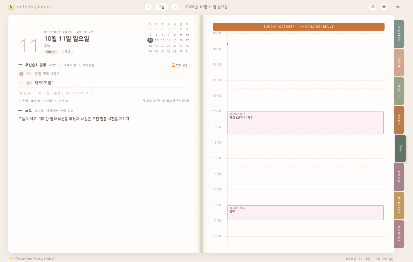Viewport: 413px width, 262px height.
Task: Open the YEAR side tab
Action: (399, 63)
